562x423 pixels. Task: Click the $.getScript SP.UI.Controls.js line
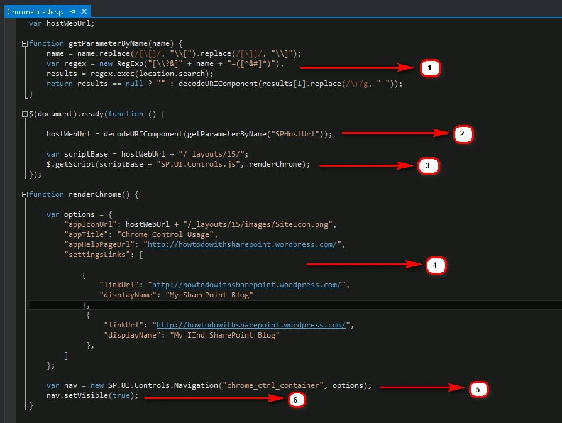[x=178, y=164]
